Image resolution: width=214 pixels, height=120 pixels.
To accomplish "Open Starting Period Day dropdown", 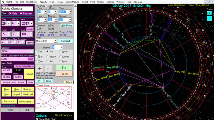I will [x=45, y=12].
